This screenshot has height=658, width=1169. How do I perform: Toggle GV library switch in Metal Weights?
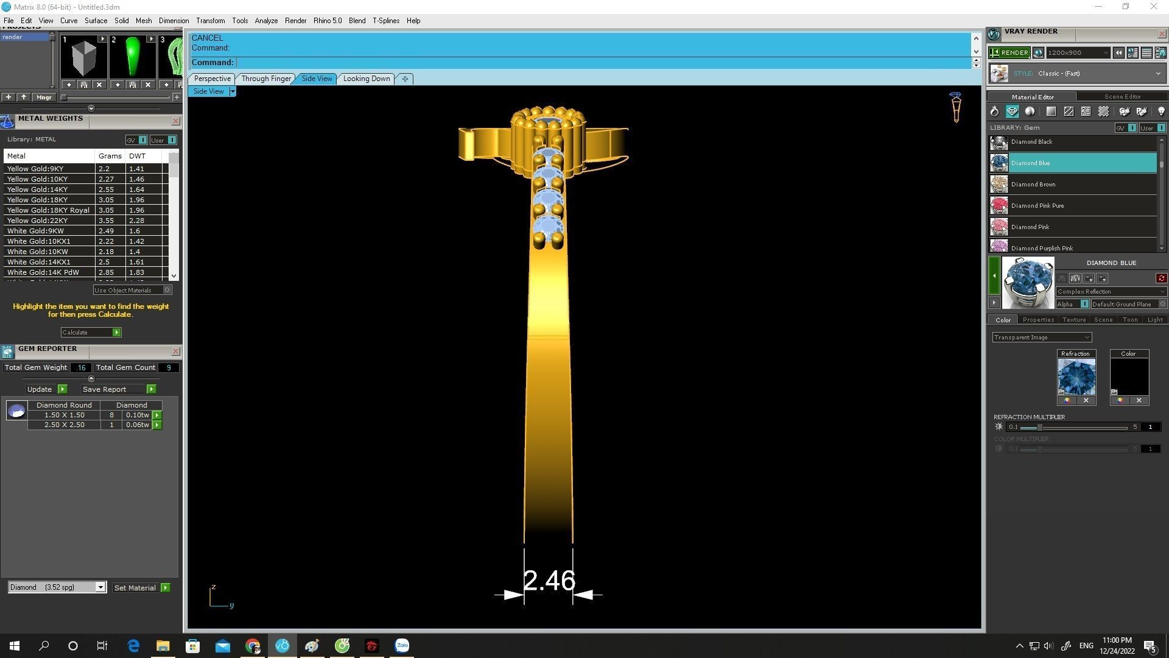point(142,140)
